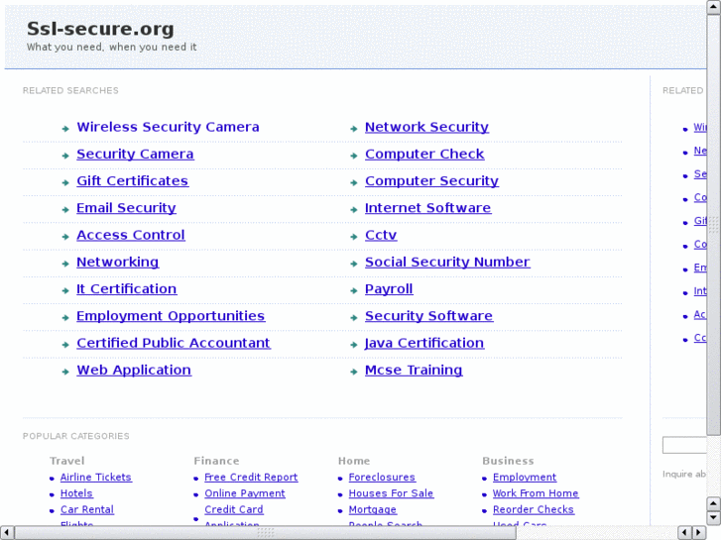Select the Mcse Training link
Screen dimensions: 721x540
414,370
